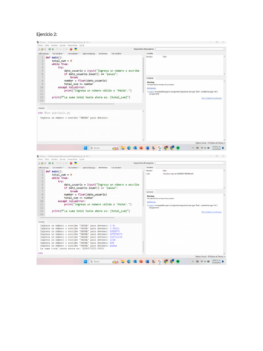
Task: Open Spotify in top taskbar
Action: [x=178, y=148]
